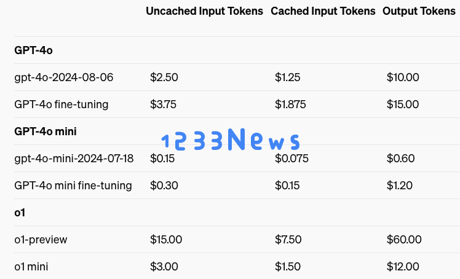
Task: Click the $0.075 cached price value
Action: pyautogui.click(x=291, y=159)
